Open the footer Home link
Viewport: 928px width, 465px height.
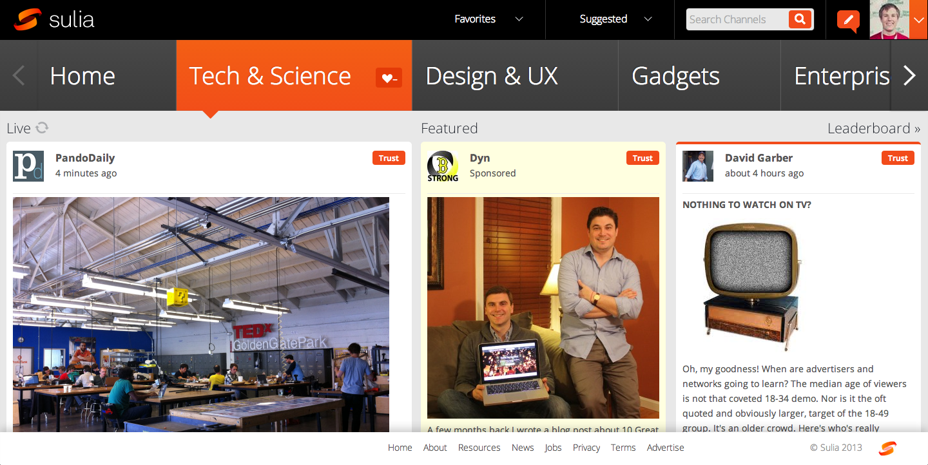click(400, 448)
